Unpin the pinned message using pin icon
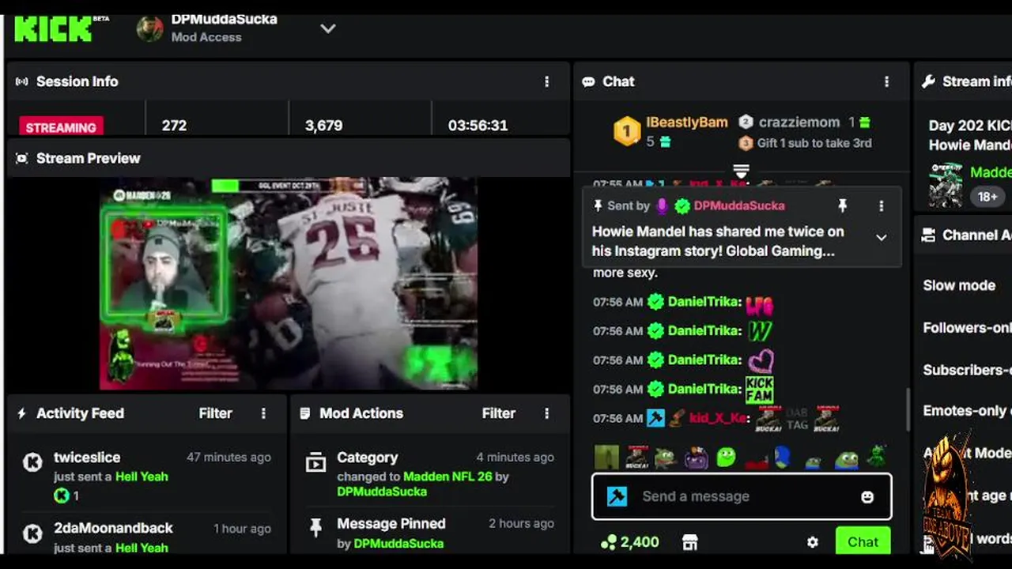Image resolution: width=1012 pixels, height=569 pixels. [843, 205]
